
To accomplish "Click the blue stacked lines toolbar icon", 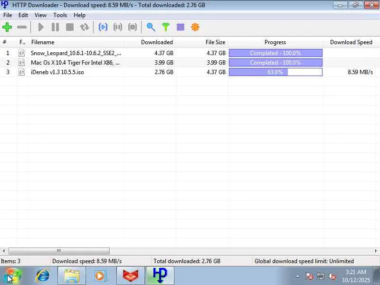I will click(x=180, y=27).
